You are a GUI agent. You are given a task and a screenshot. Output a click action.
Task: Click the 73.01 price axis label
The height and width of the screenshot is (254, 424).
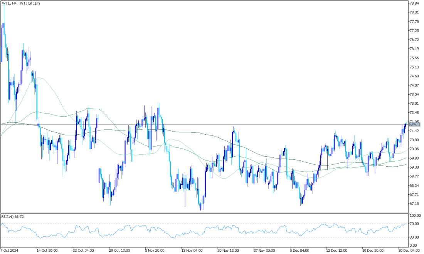(414, 104)
